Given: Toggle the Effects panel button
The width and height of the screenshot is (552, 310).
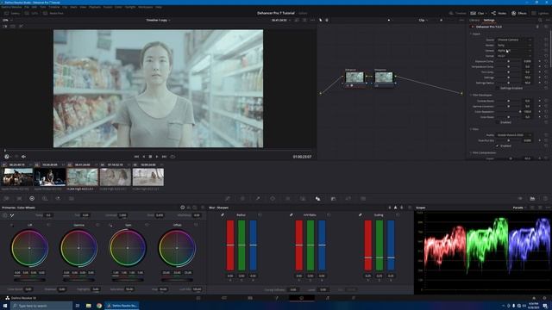Looking at the screenshot, I should tap(519, 13).
